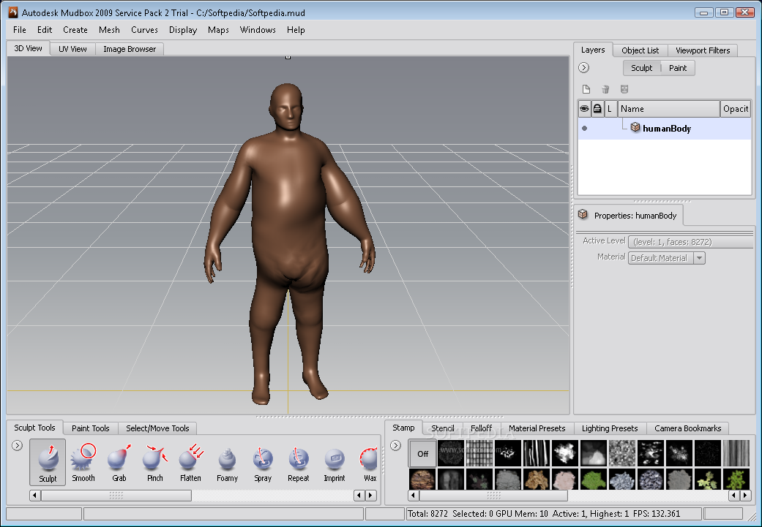Select the Grab sculpt tool

(119, 462)
